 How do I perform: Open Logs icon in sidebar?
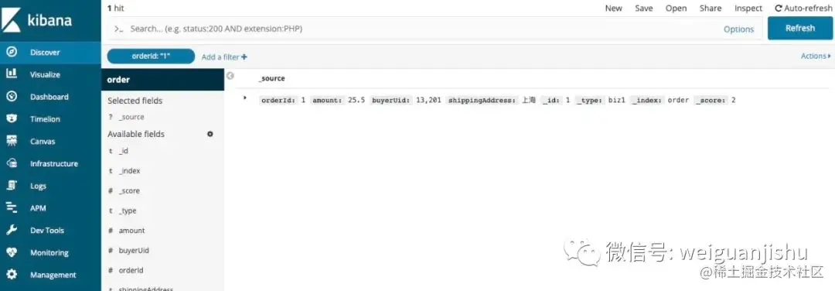click(12, 186)
